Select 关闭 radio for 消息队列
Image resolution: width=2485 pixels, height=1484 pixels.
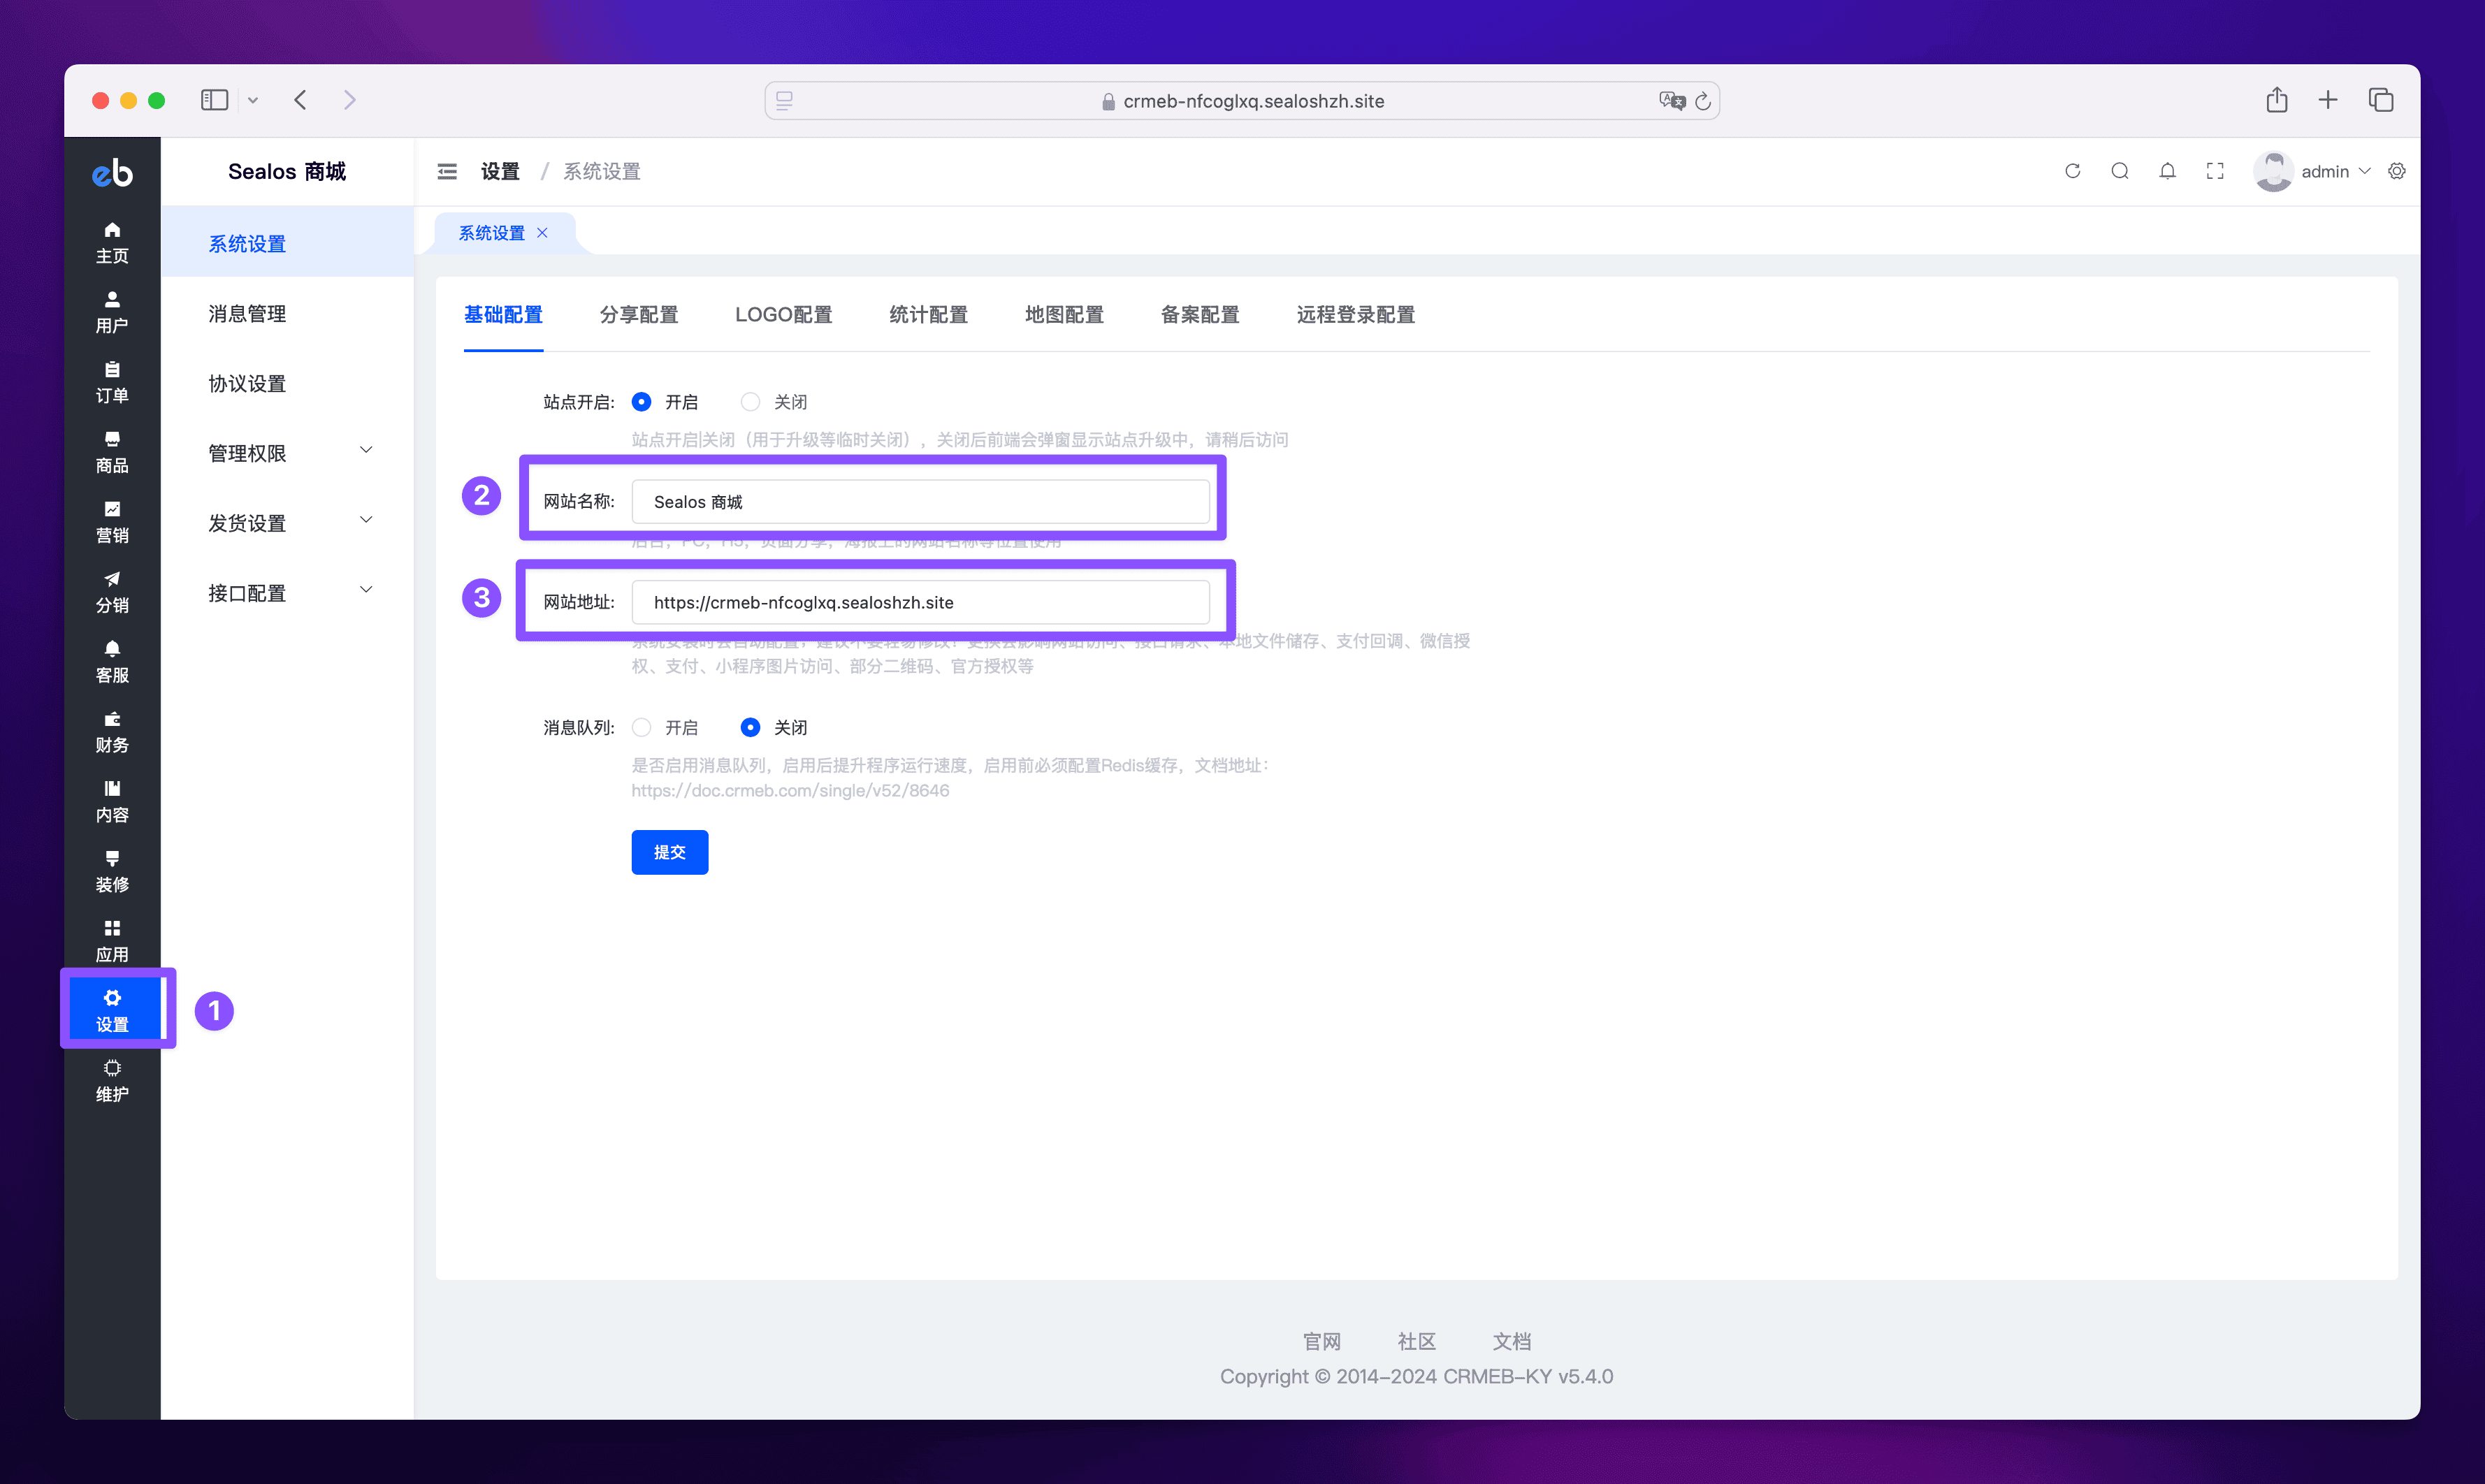(x=750, y=727)
